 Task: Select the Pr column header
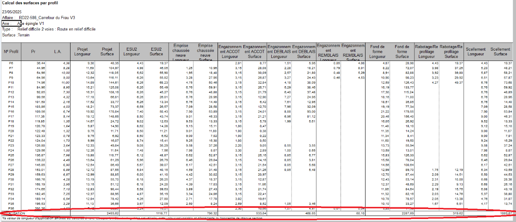pos(33,52)
